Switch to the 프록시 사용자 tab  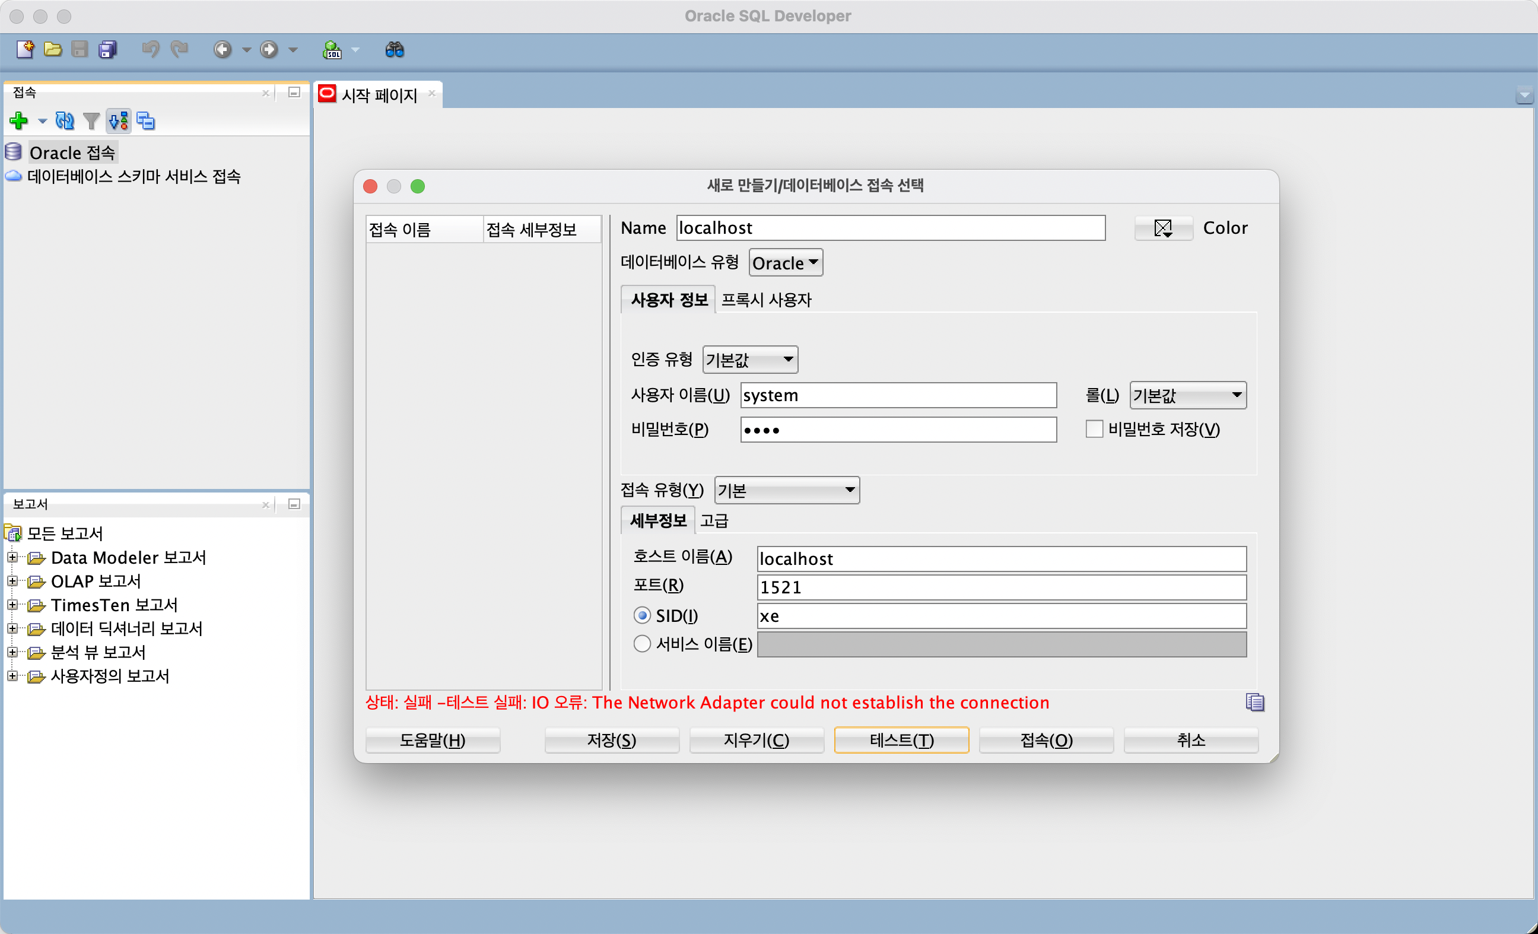767,300
